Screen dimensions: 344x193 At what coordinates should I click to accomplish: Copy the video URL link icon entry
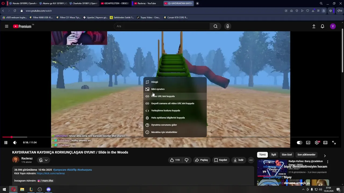175,96
